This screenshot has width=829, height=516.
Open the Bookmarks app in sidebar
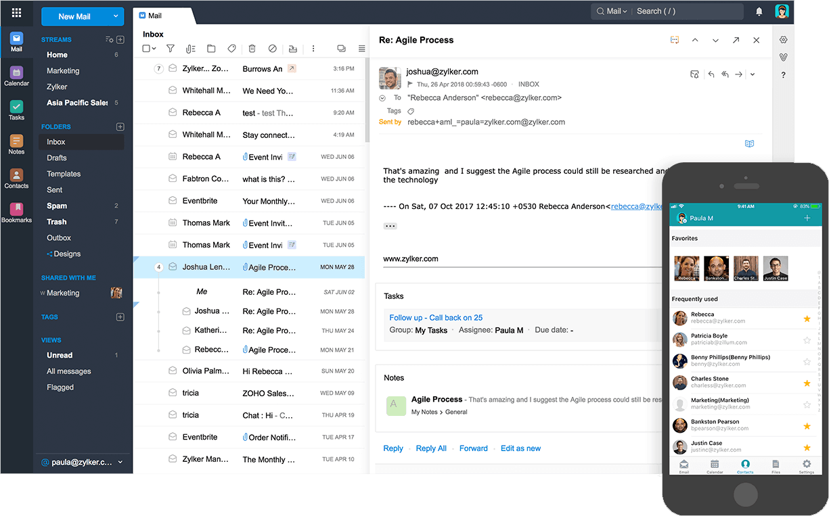16,213
